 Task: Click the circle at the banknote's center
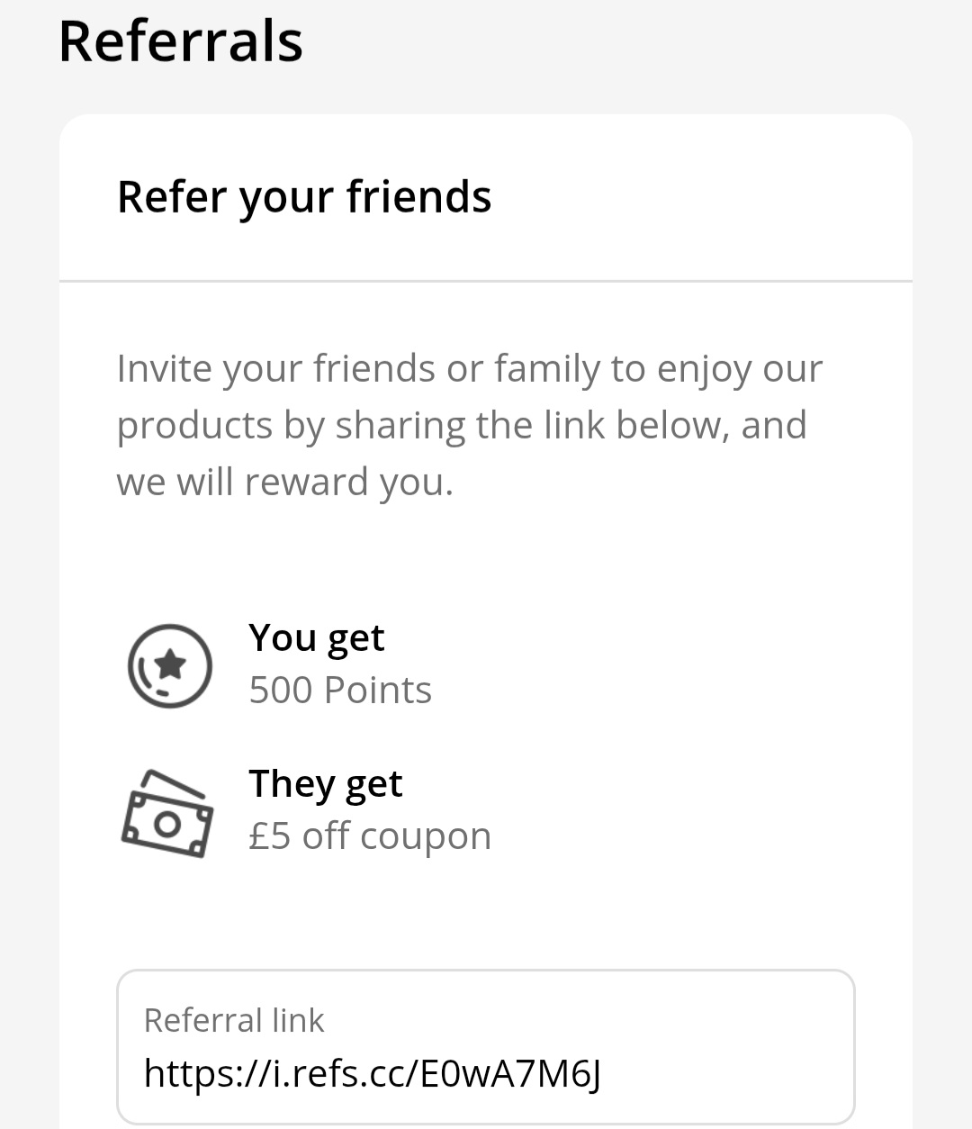pyautogui.click(x=167, y=823)
